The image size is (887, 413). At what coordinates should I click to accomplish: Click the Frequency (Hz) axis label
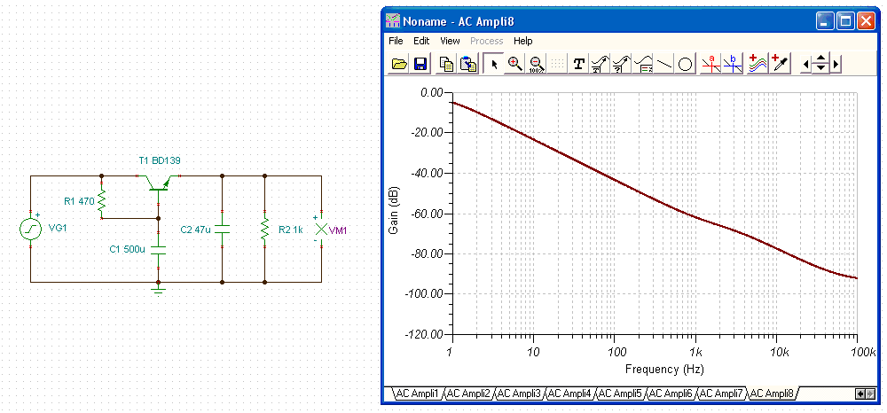(664, 369)
